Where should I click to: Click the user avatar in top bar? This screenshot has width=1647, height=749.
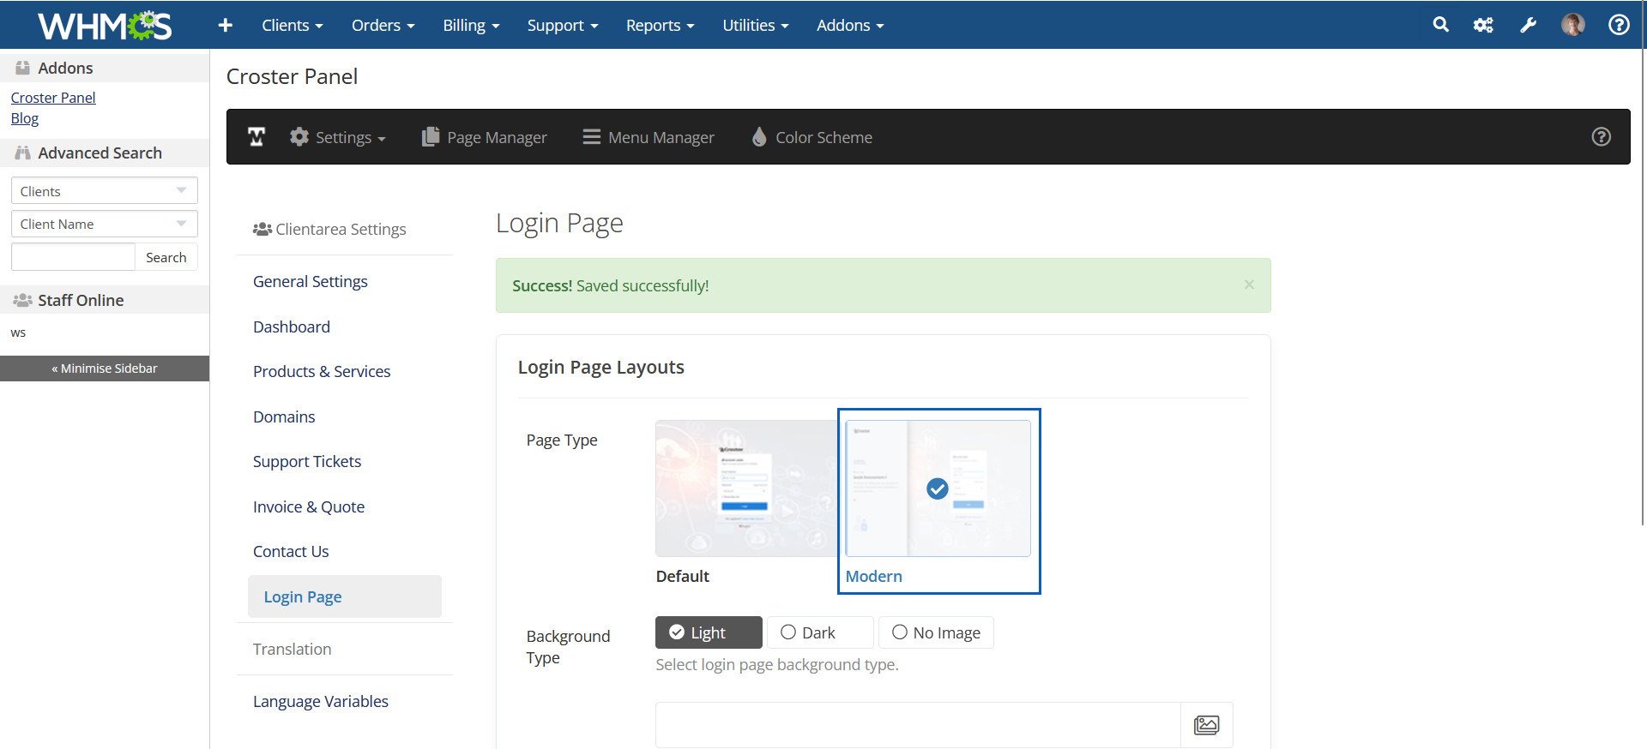click(1572, 25)
